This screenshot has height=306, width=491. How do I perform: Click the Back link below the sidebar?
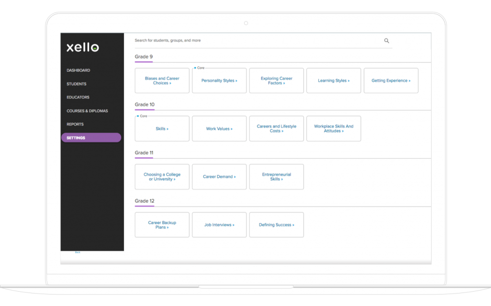tap(77, 252)
